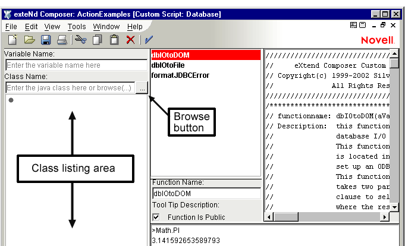Click the Class Name input field
Screen dimensions: 405x246
click(70, 88)
